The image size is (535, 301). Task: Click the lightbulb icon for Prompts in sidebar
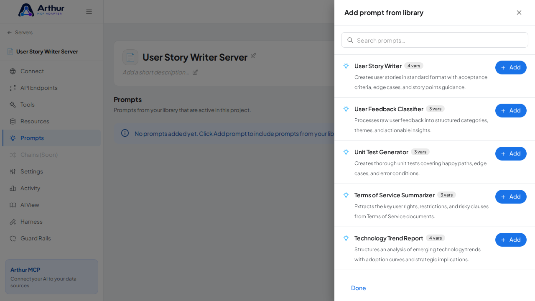click(x=13, y=138)
